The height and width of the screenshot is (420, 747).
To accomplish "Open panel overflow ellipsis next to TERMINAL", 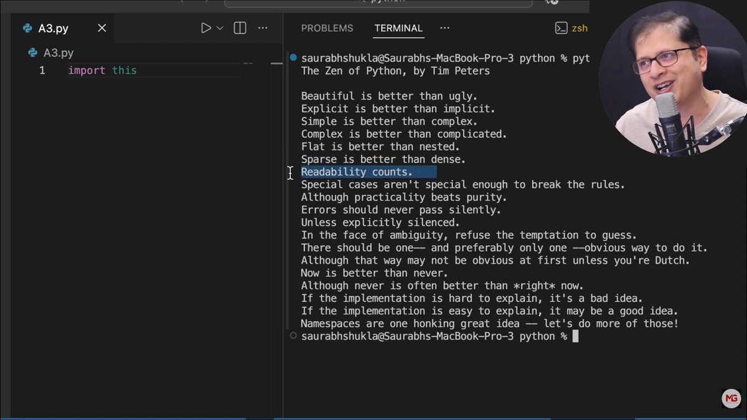I will coord(444,28).
